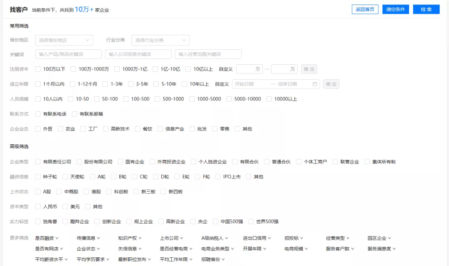Check the 高新技术 checkbox
Viewport: 449px width, 266px height.
click(106, 129)
